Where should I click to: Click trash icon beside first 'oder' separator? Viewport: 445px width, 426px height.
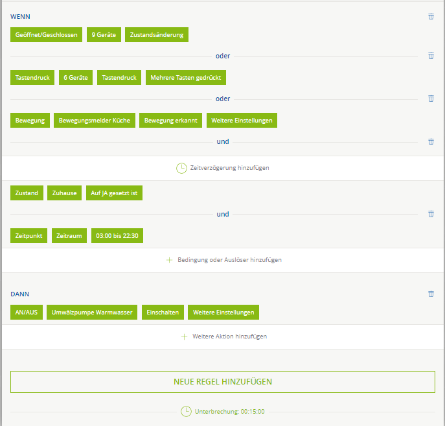pyautogui.click(x=431, y=56)
